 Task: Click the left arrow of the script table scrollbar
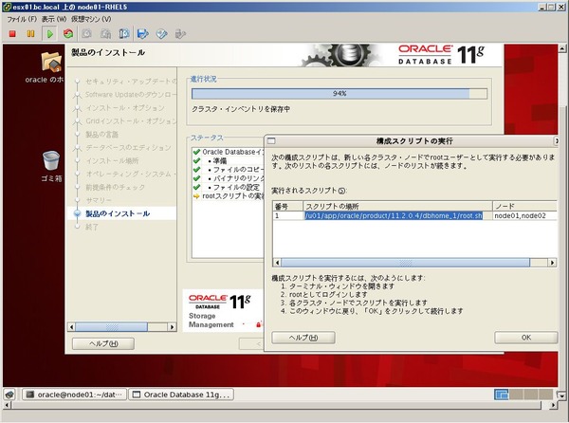click(x=277, y=263)
